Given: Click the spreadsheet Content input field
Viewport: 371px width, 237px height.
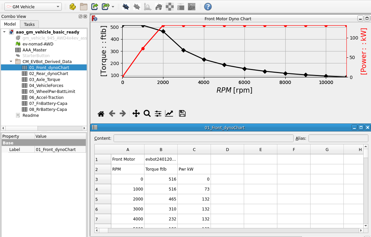Looking at the screenshot, I should pos(203,138).
